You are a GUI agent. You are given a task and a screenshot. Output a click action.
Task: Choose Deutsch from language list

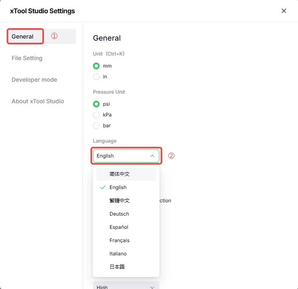coord(126,214)
